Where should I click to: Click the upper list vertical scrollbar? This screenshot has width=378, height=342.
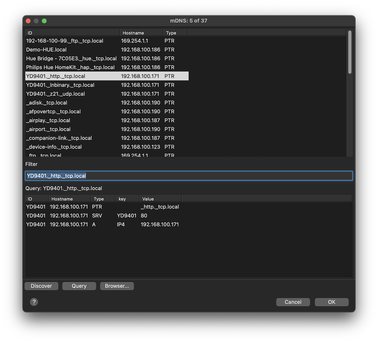tap(350, 52)
